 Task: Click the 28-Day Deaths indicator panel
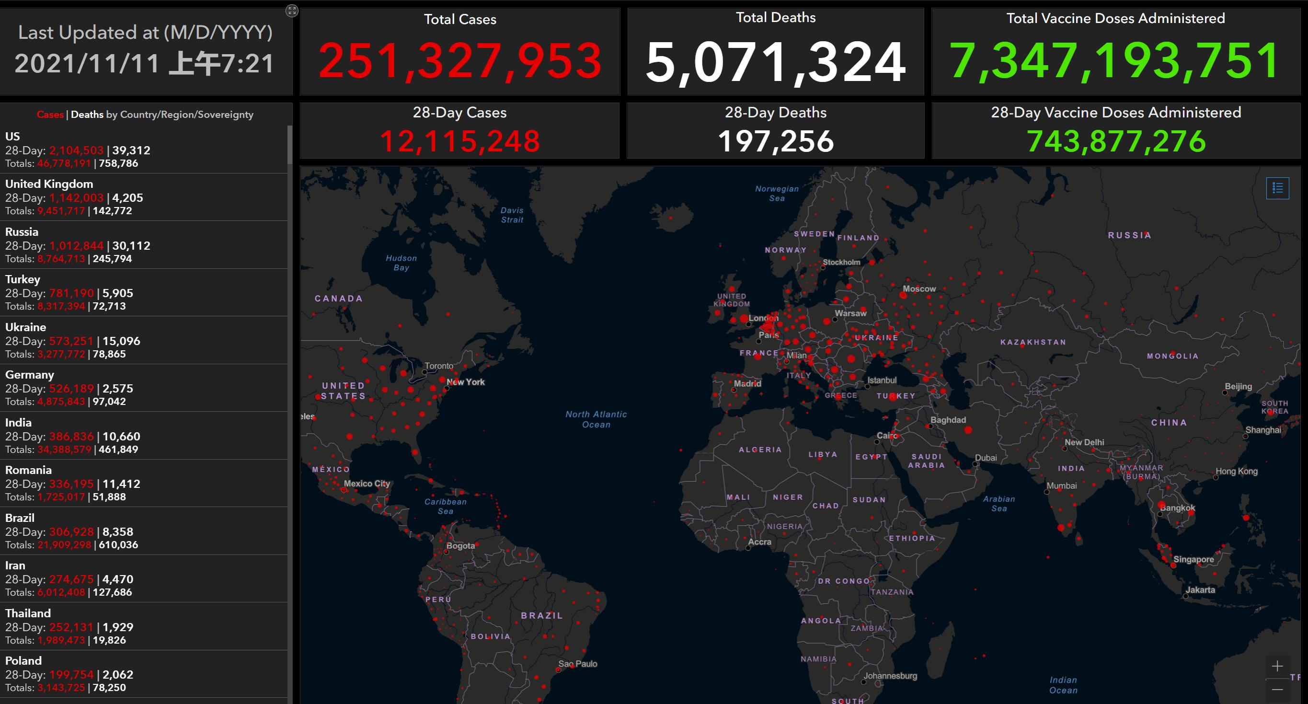[x=775, y=130]
